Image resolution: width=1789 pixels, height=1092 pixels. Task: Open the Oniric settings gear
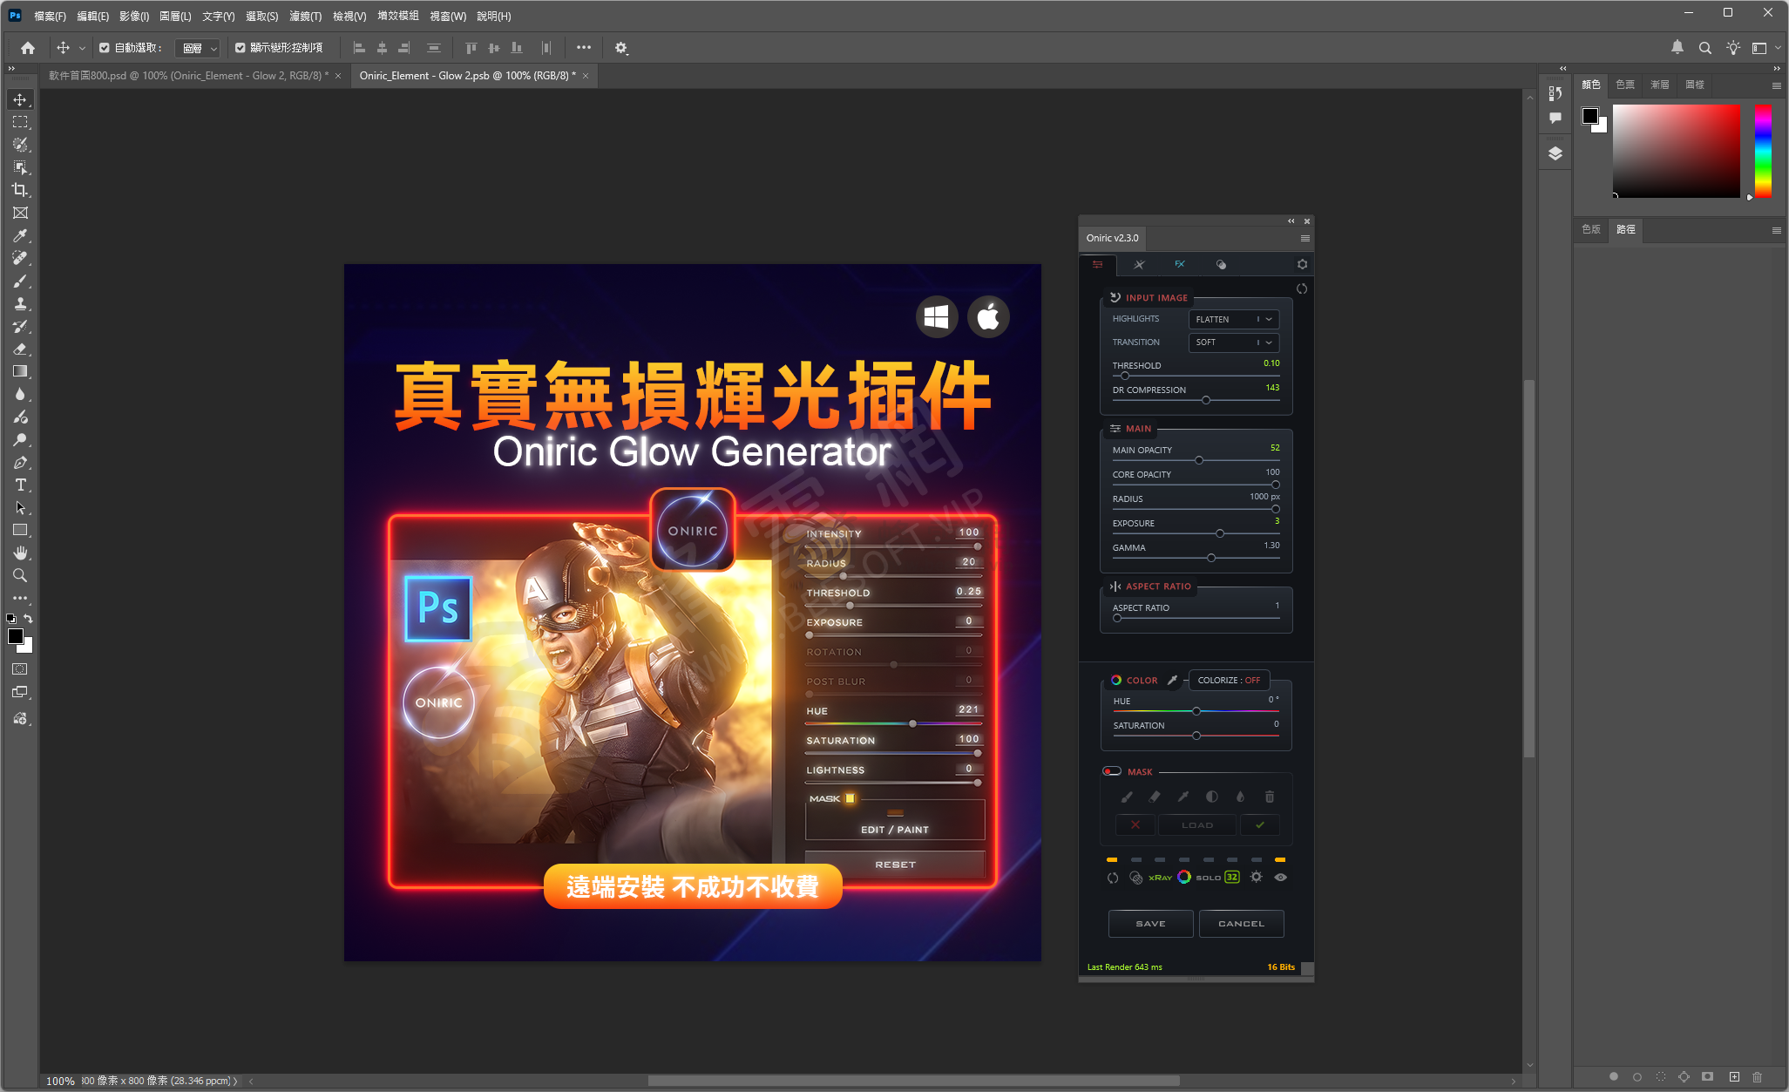coord(1302,264)
